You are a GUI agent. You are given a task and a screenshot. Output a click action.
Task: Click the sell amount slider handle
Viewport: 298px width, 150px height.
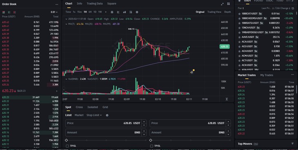coord(151,140)
